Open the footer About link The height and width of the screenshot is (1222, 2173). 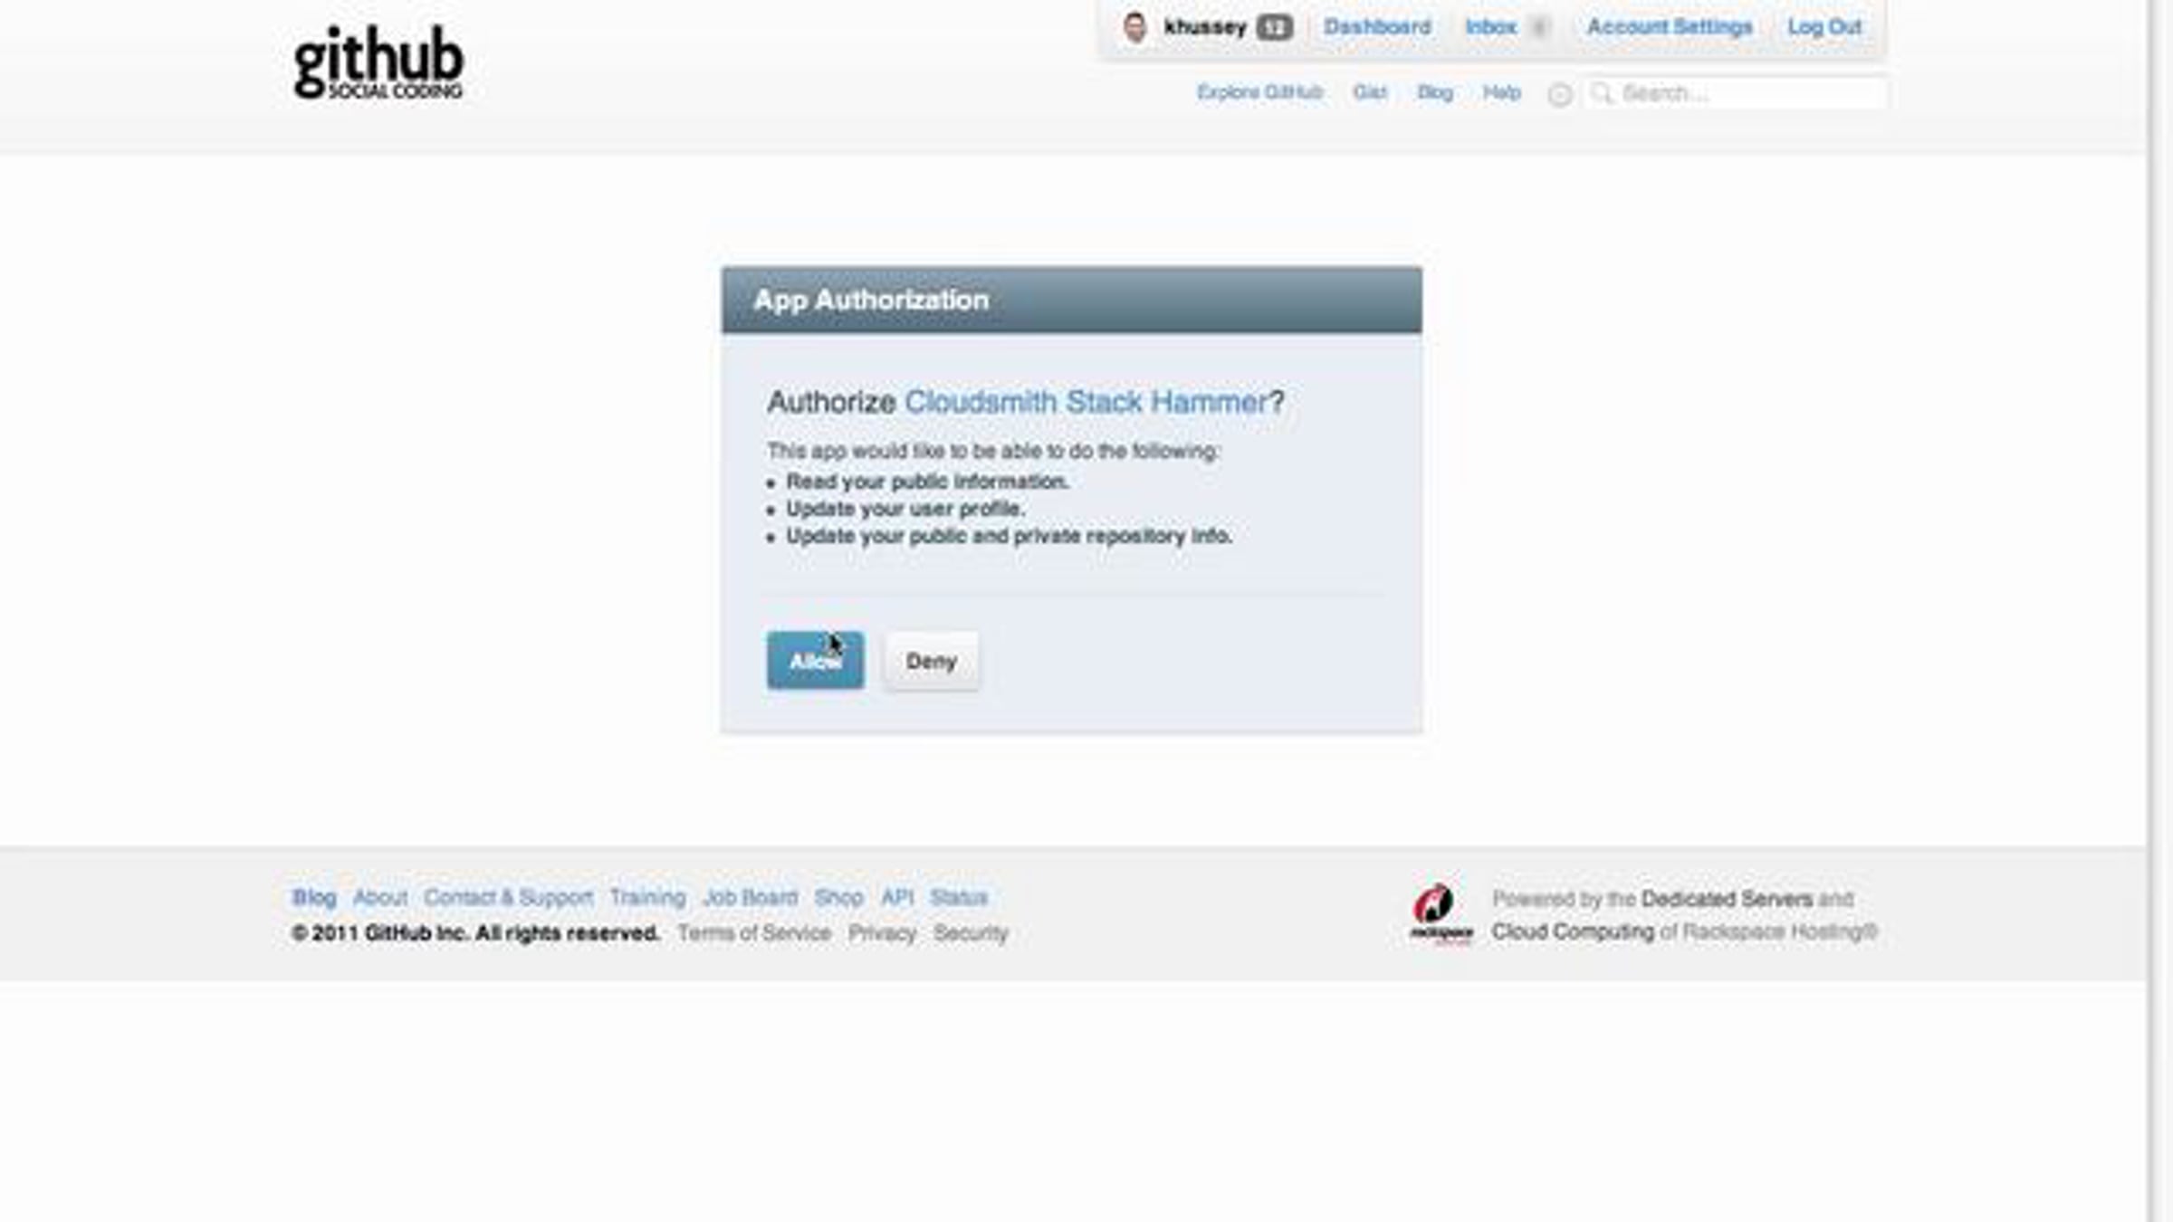click(380, 897)
